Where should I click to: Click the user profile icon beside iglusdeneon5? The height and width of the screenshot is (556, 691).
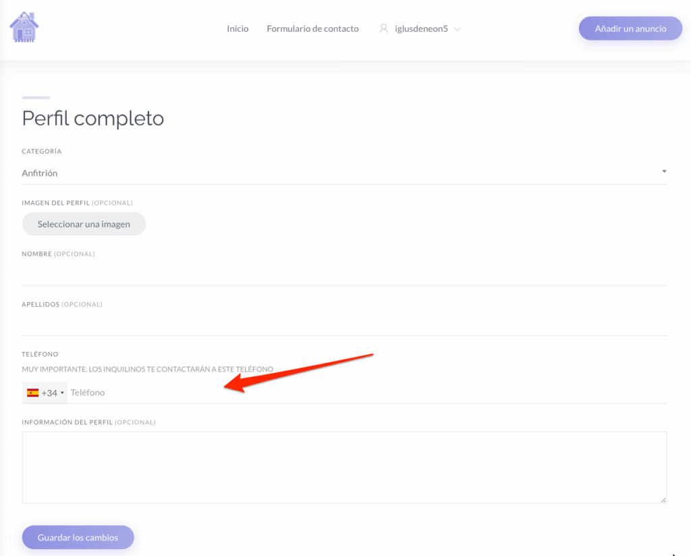coord(383,28)
